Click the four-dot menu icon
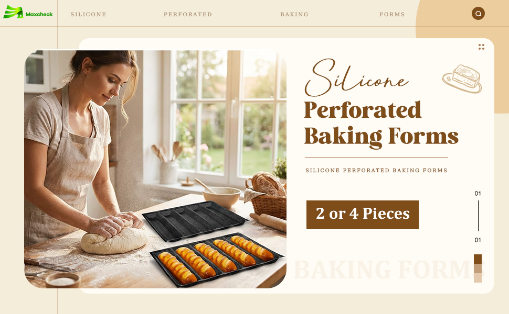The image size is (509, 314). [481, 47]
